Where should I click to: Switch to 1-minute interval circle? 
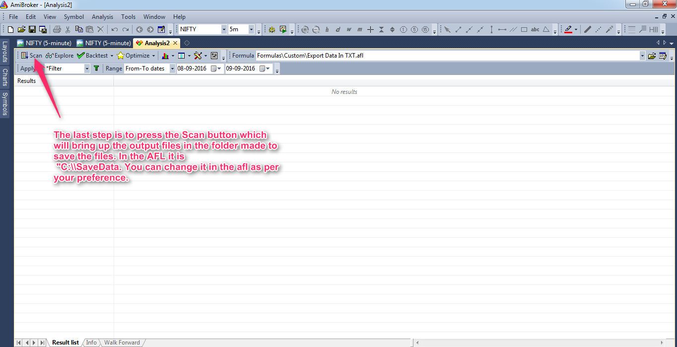(x=403, y=29)
